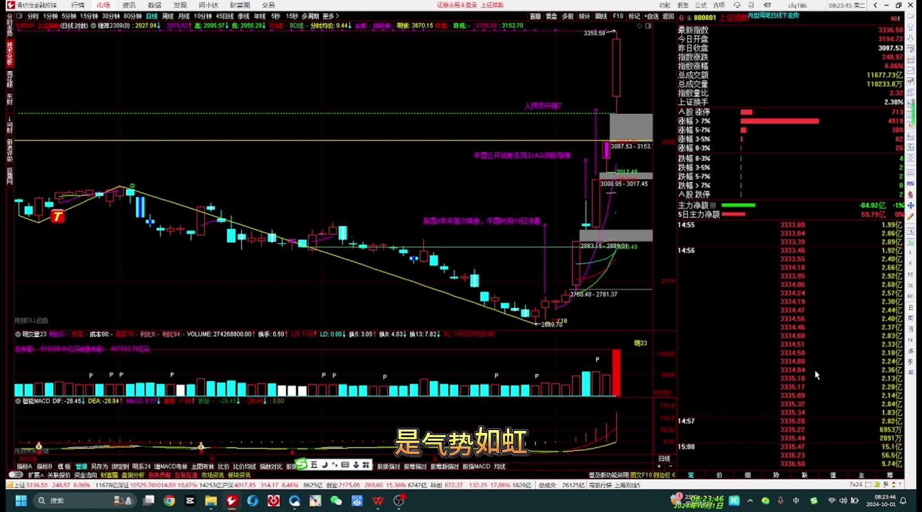
Task: Switch chart to 30分钟 period
Action: pos(111,16)
